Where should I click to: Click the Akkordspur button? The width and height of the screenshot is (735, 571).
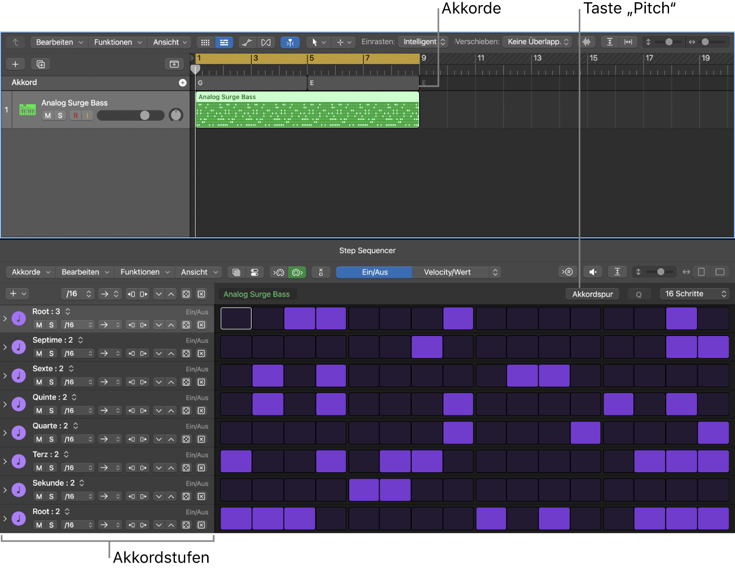click(x=592, y=294)
